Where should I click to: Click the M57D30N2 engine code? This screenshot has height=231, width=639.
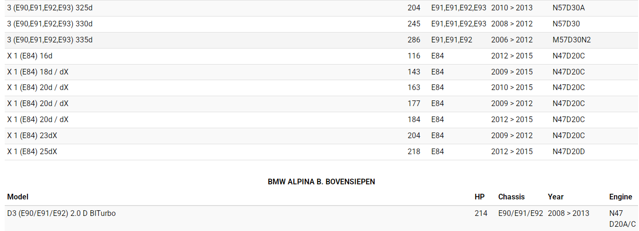pyautogui.click(x=571, y=40)
